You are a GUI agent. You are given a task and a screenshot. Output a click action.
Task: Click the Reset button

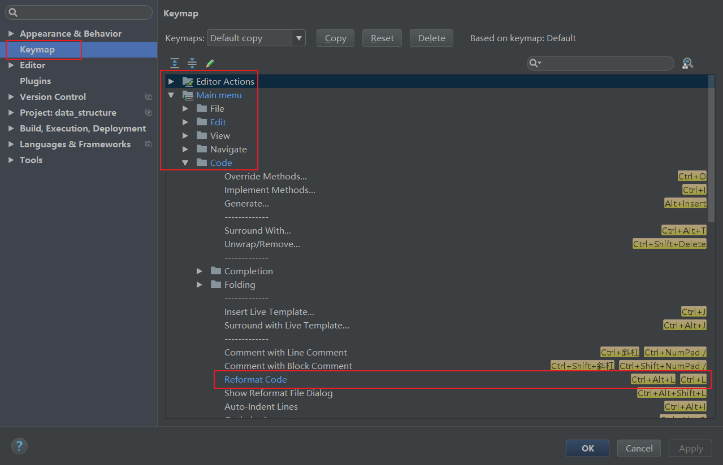382,38
